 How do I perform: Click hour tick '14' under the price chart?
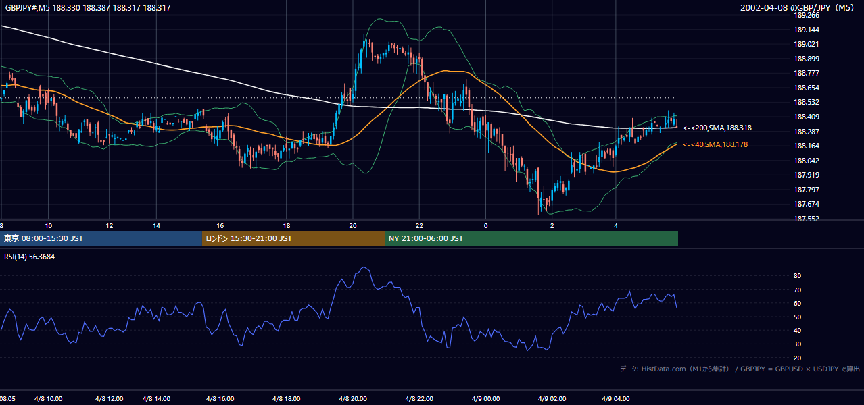click(156, 225)
